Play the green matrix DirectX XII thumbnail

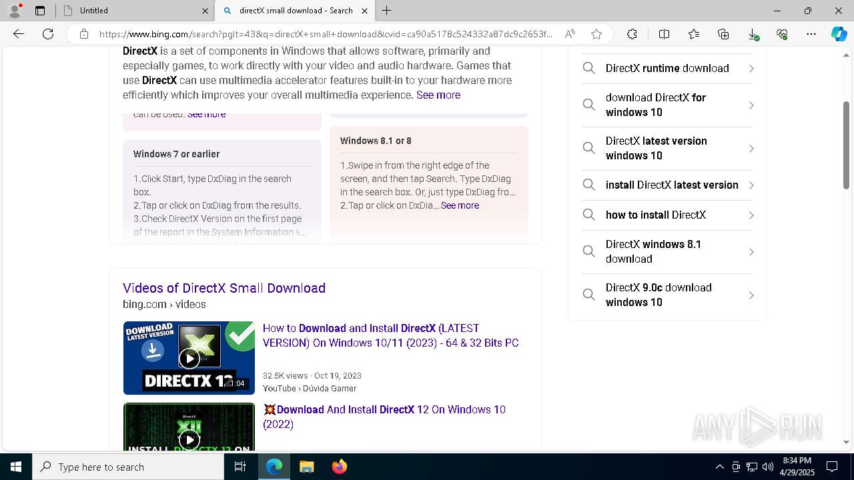189,427
